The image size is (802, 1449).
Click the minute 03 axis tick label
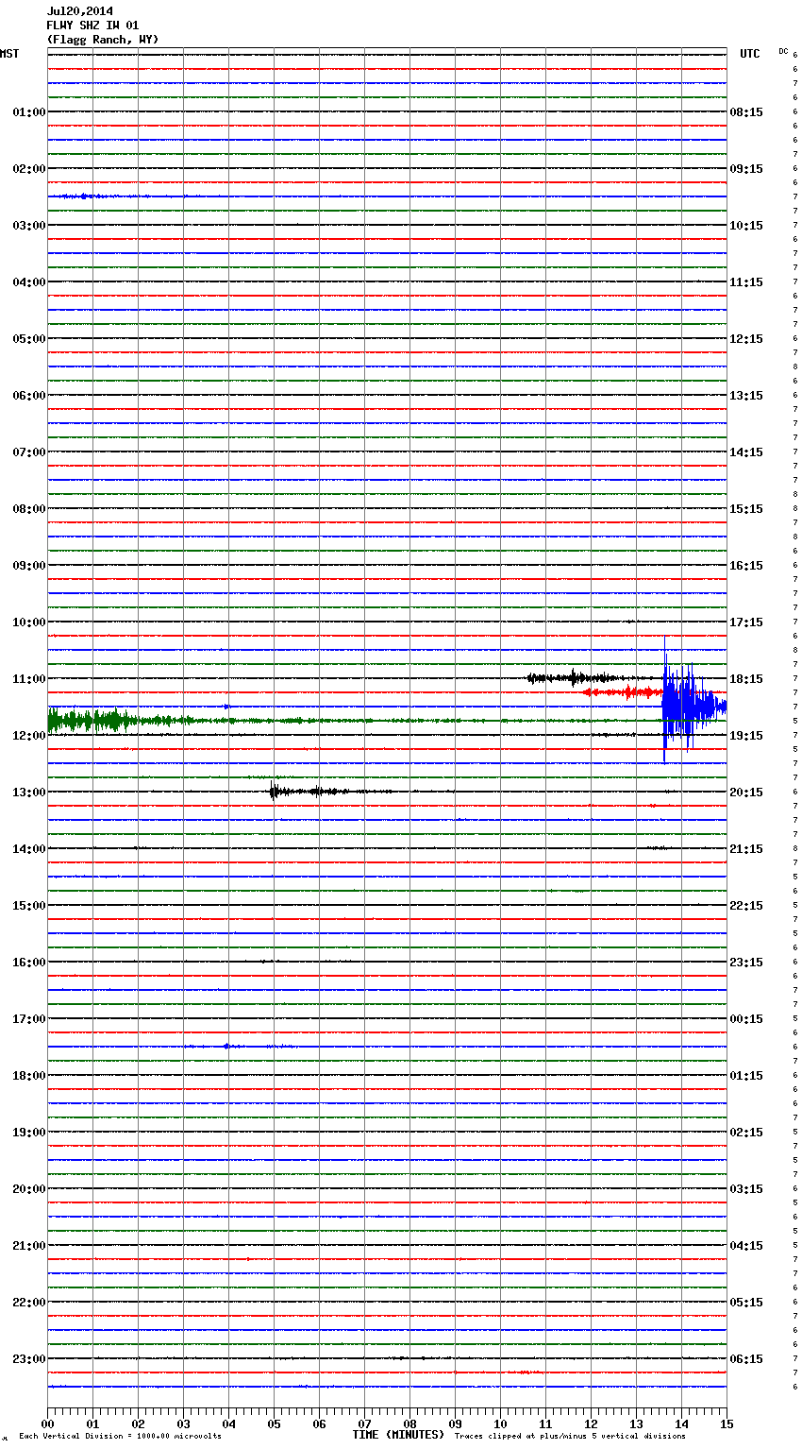(184, 1424)
